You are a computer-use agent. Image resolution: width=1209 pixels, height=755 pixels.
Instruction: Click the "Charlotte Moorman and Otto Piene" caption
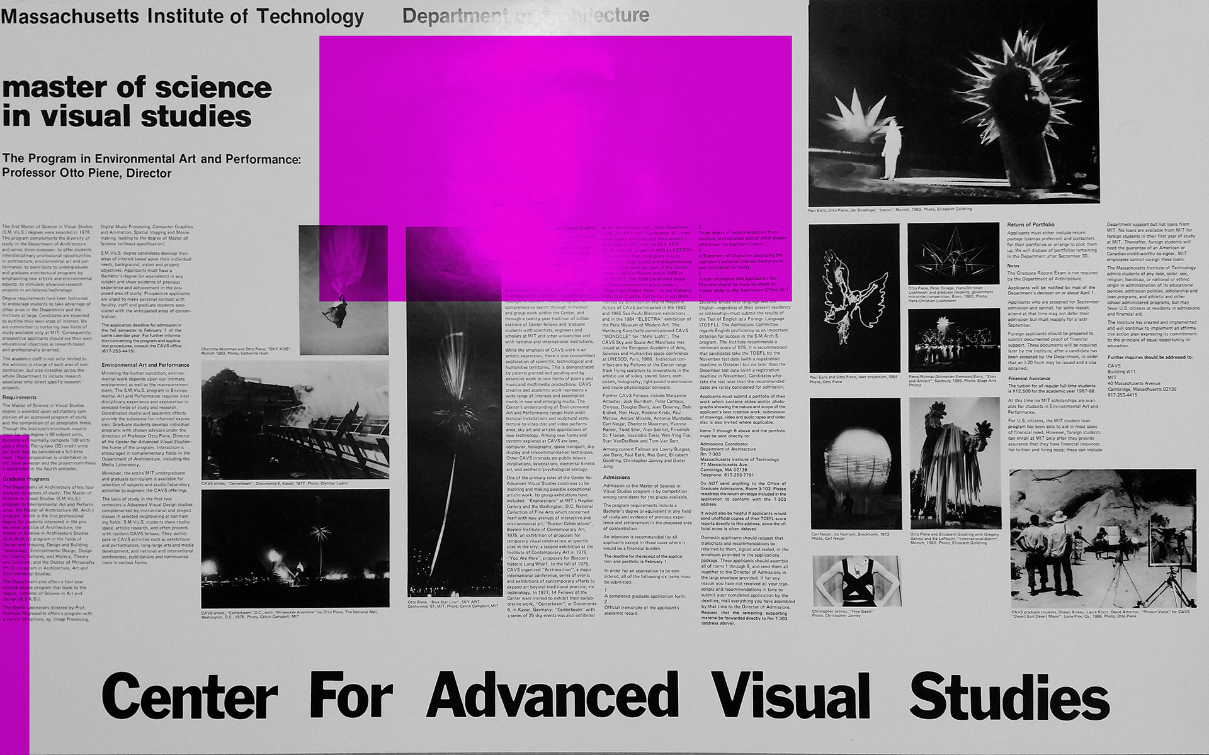click(245, 350)
